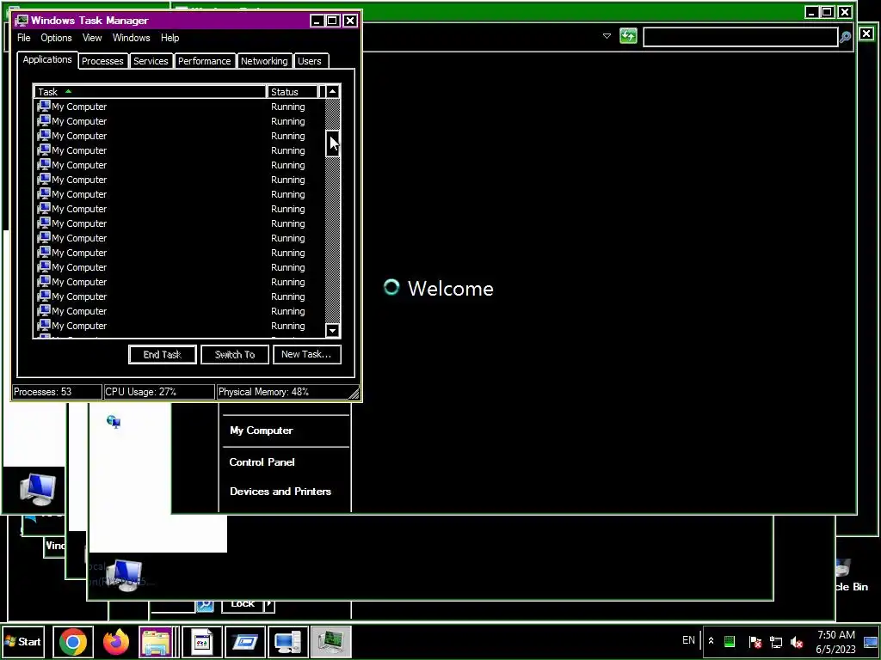
Task: Click the magnifier search icon beside the search box
Action: coord(845,37)
